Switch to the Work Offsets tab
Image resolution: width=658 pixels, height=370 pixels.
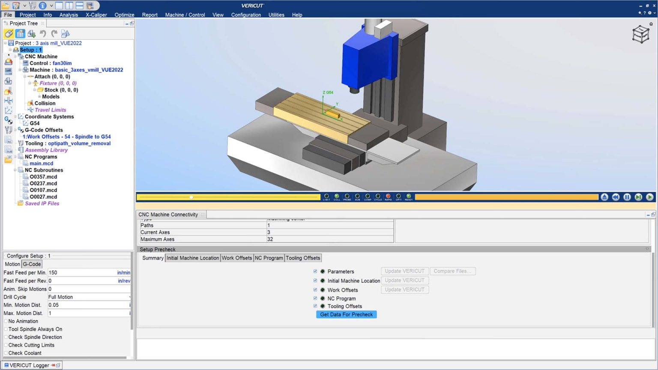236,258
